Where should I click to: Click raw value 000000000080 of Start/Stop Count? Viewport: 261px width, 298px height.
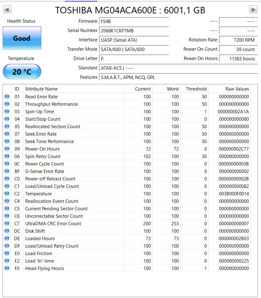tap(234, 119)
